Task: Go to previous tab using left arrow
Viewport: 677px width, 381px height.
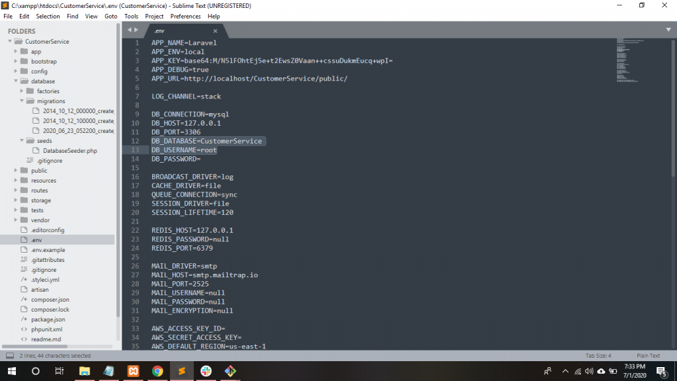Action: point(130,30)
